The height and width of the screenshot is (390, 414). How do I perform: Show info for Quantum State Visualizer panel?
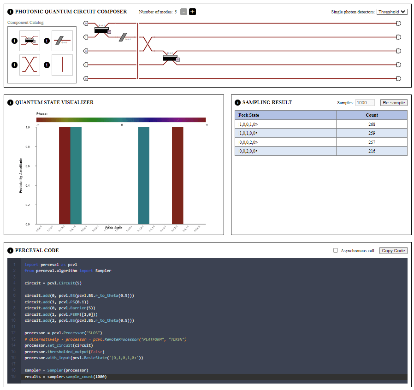11,102
